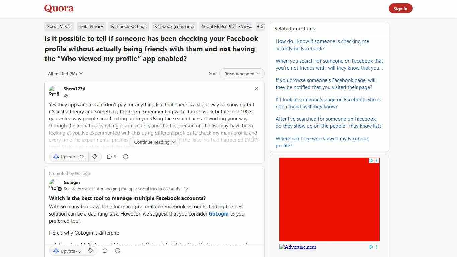Downvote Shera1234's answer
457x257 pixels.
[x=95, y=156]
